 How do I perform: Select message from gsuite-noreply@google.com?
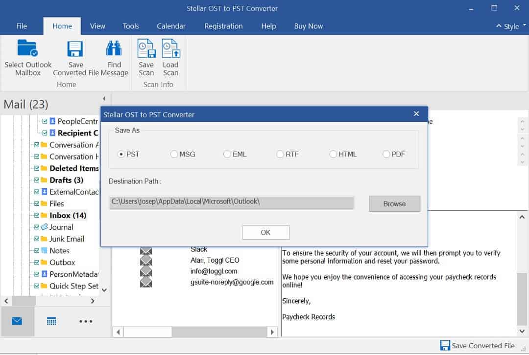point(232,282)
